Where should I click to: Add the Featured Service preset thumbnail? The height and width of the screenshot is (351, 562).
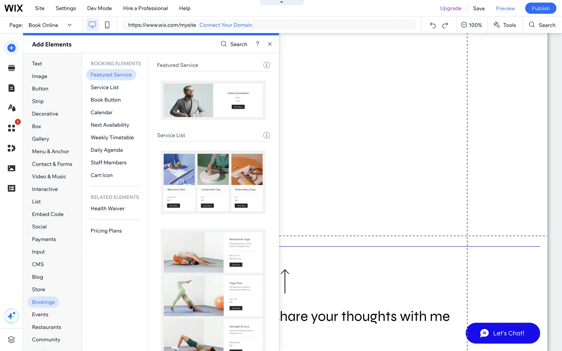pos(213,100)
